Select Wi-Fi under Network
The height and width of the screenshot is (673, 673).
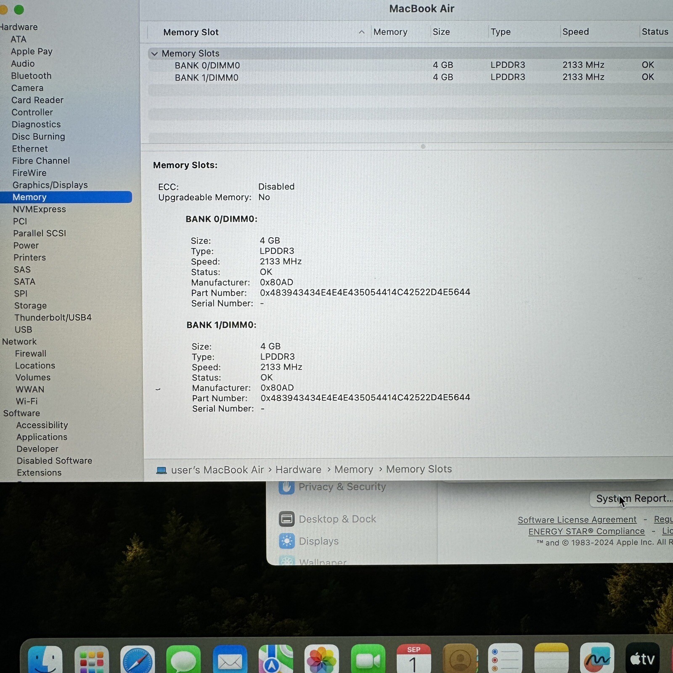click(x=26, y=401)
